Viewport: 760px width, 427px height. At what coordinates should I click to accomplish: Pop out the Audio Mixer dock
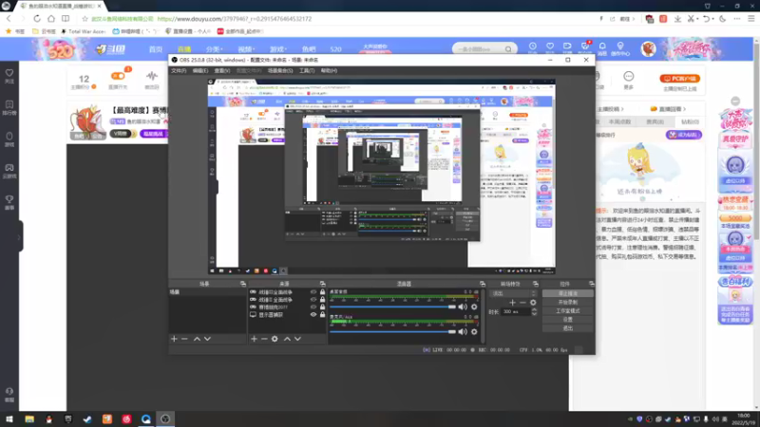(483, 284)
